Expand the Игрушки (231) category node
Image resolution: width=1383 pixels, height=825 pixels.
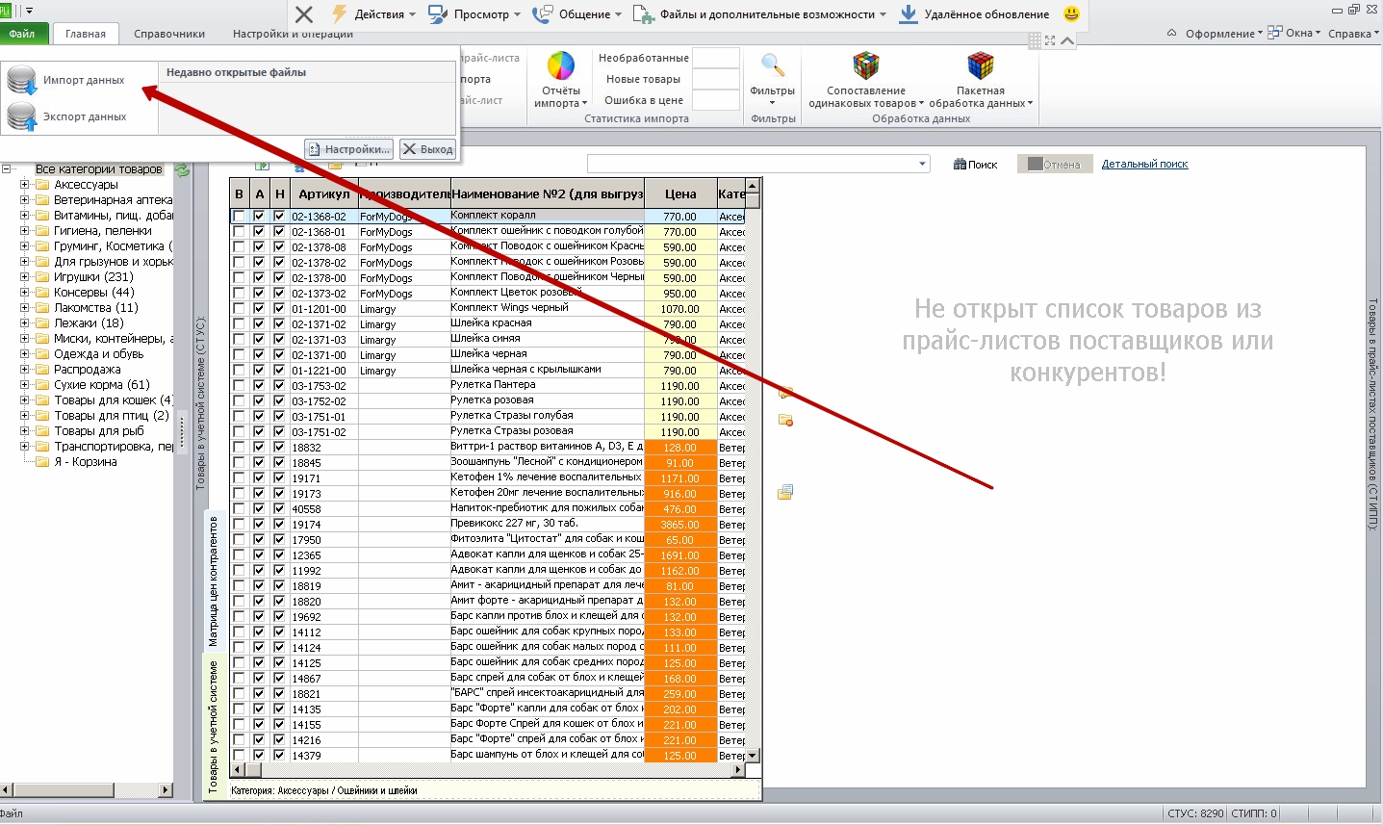click(x=24, y=277)
